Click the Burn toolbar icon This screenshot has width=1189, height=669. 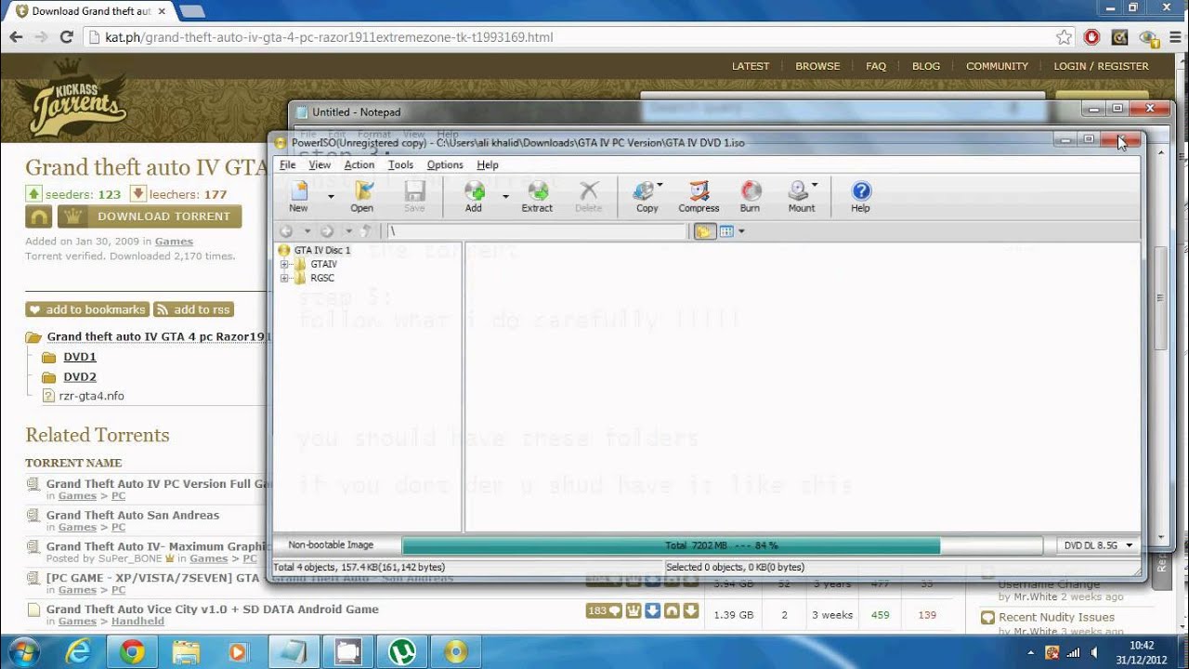(x=750, y=196)
